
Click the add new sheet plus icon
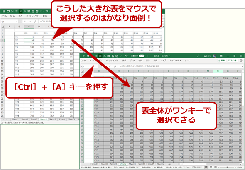[169, 164]
